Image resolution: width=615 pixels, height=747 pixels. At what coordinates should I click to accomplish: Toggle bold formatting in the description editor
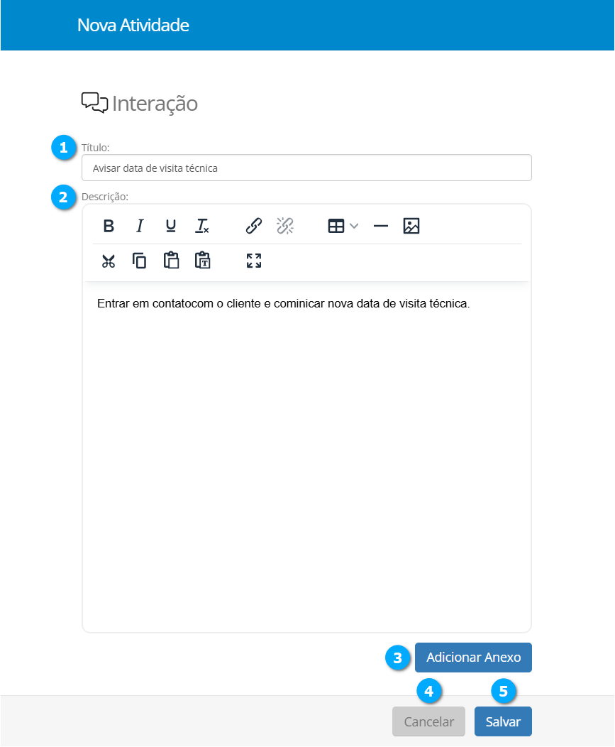pyautogui.click(x=109, y=226)
